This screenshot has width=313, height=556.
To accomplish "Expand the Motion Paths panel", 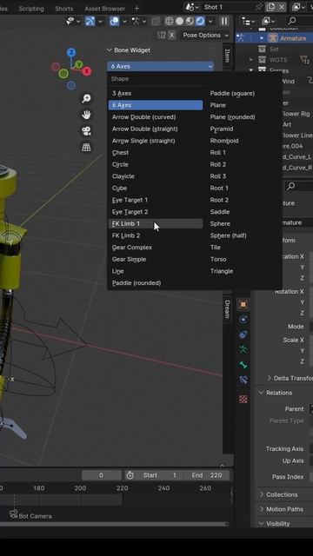I will point(262,509).
